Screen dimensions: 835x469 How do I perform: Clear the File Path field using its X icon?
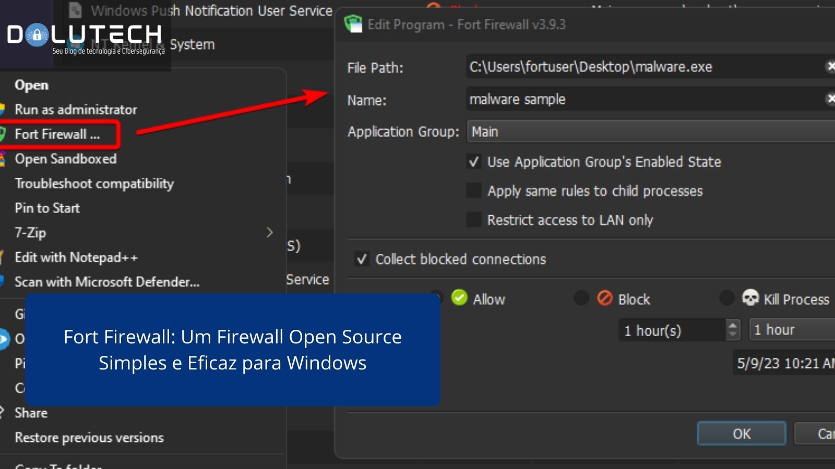[x=831, y=67]
